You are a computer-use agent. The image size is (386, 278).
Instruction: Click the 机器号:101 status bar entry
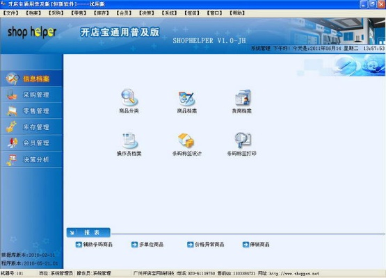point(12,273)
